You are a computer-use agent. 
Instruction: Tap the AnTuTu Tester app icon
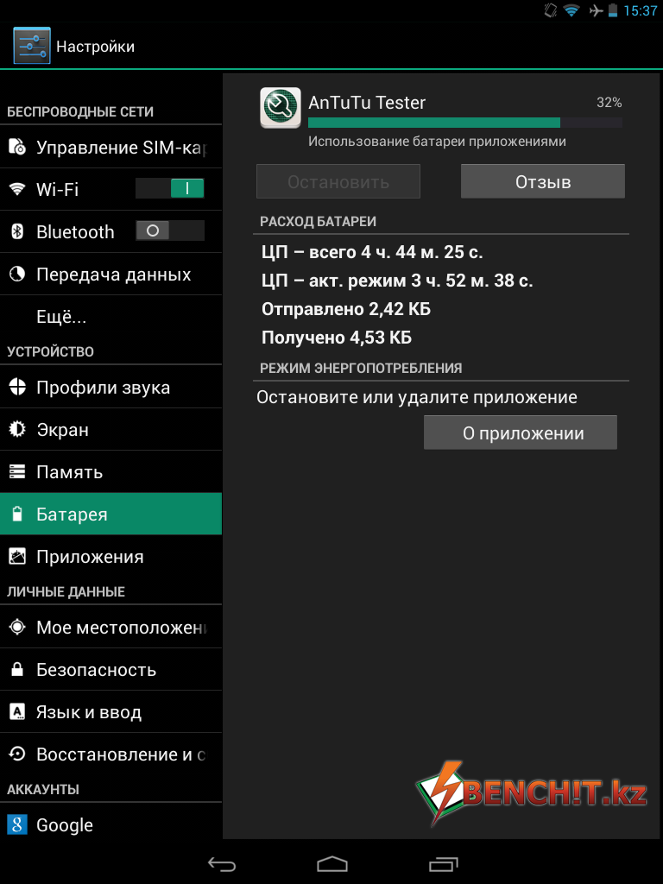pyautogui.click(x=281, y=108)
